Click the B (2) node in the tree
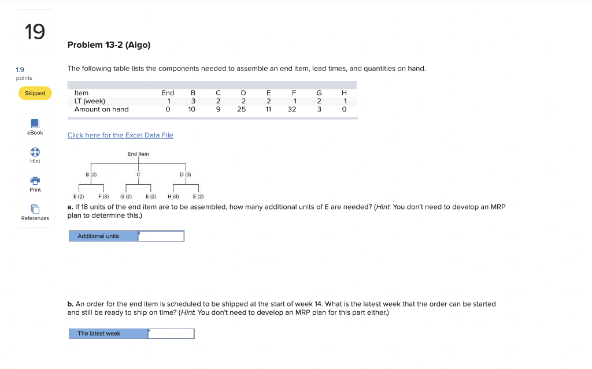 point(90,174)
